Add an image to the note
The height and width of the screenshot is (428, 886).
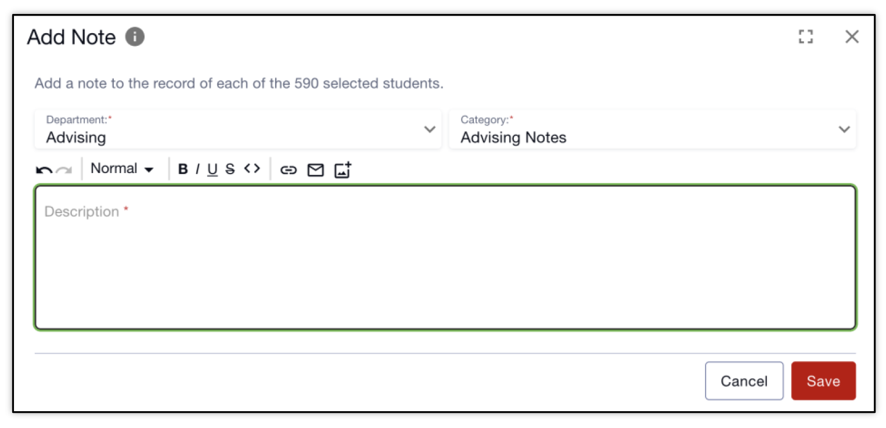point(343,170)
